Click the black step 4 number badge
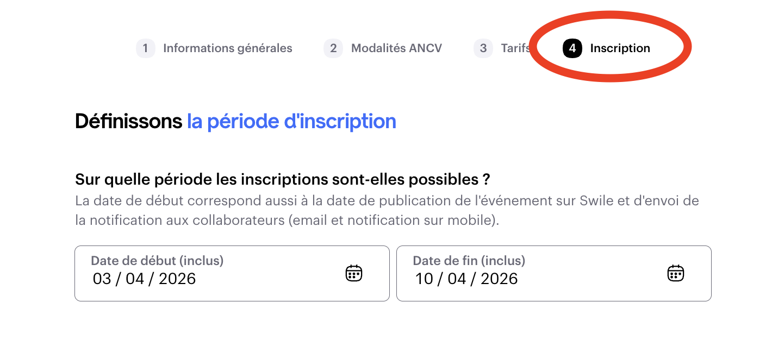The width and height of the screenshot is (772, 340). click(572, 48)
